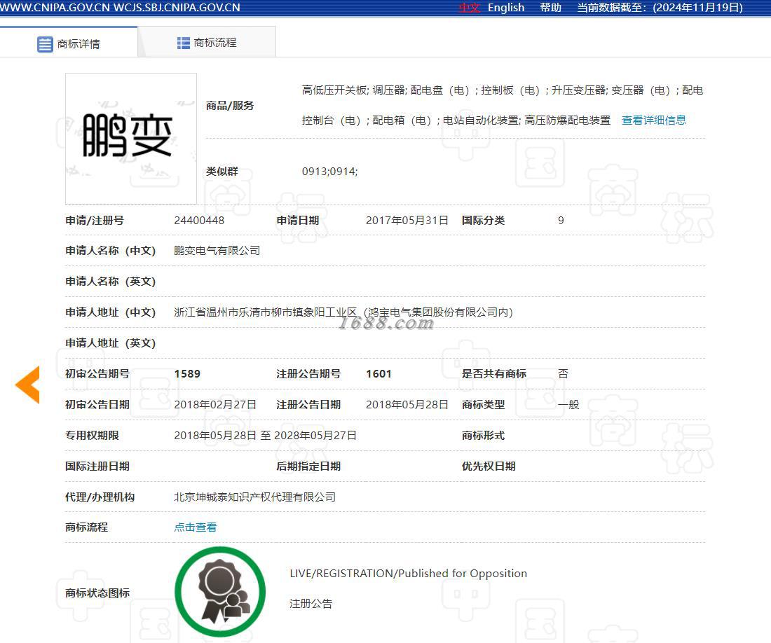Click the green registration status badge icon
Image resolution: width=771 pixels, height=643 pixels.
[220, 591]
